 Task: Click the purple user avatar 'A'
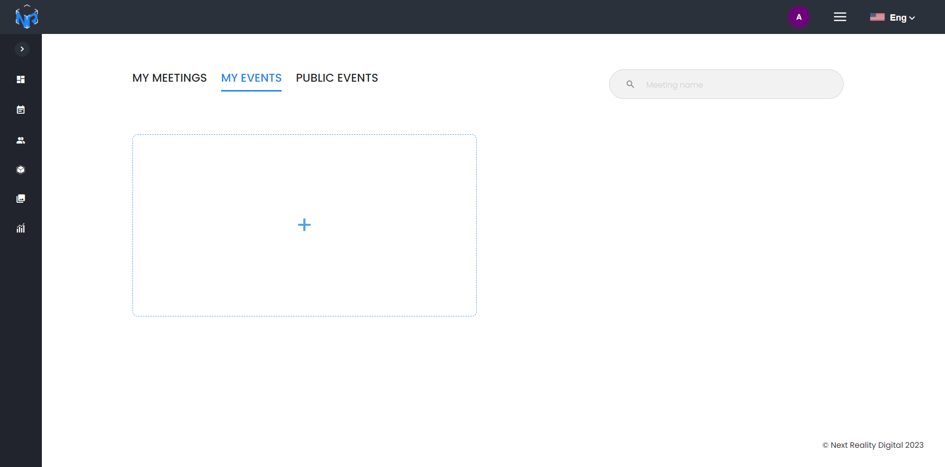[799, 17]
